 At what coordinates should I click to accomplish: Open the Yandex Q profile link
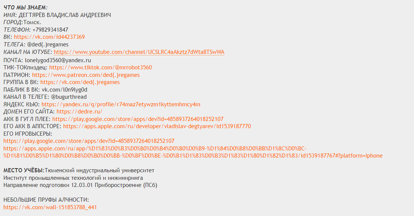tap(121, 104)
